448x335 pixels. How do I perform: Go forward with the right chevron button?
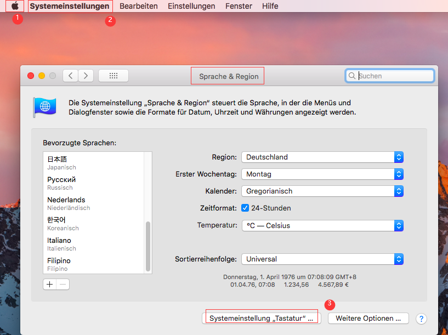click(86, 76)
